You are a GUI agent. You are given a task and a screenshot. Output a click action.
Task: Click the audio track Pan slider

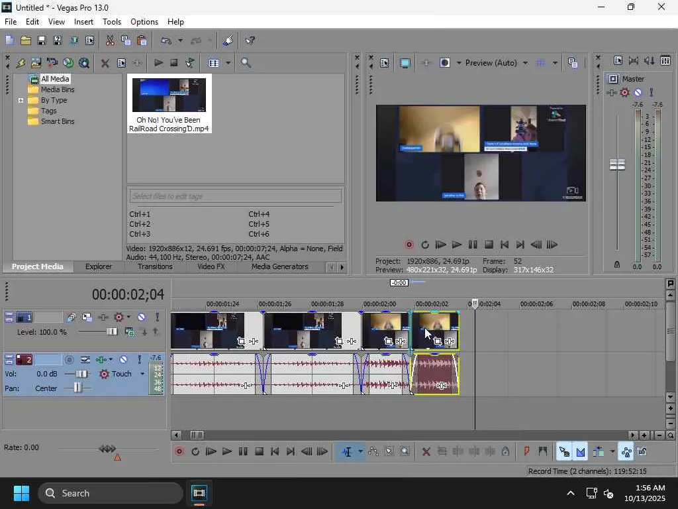pyautogui.click(x=77, y=388)
